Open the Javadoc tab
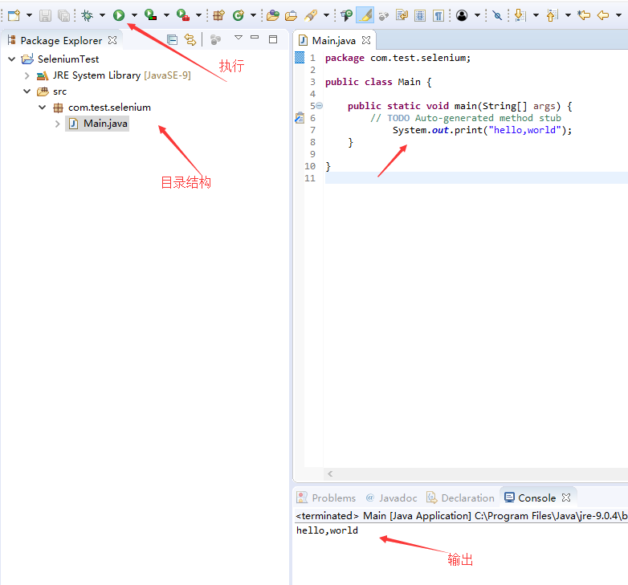 [x=391, y=498]
